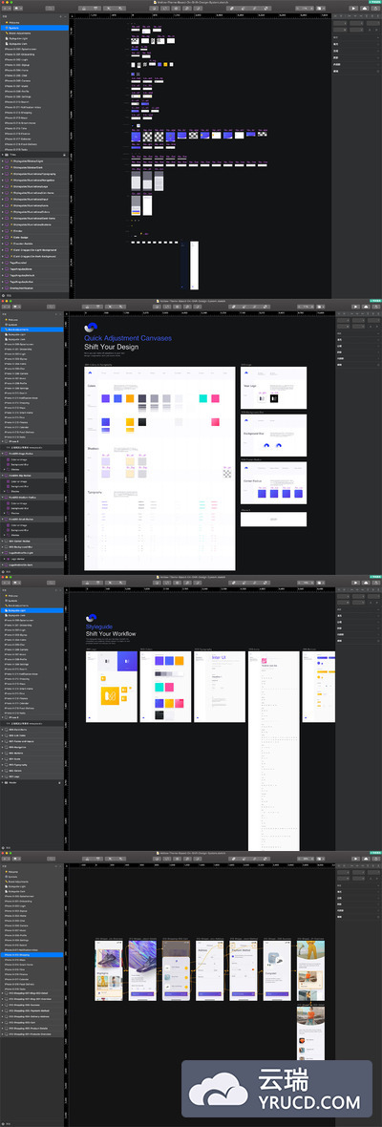Image resolution: width=382 pixels, height=1127 pixels.
Task: Click pink swatch on Quick Adjustment canvas
Action: pyautogui.click(x=216, y=398)
